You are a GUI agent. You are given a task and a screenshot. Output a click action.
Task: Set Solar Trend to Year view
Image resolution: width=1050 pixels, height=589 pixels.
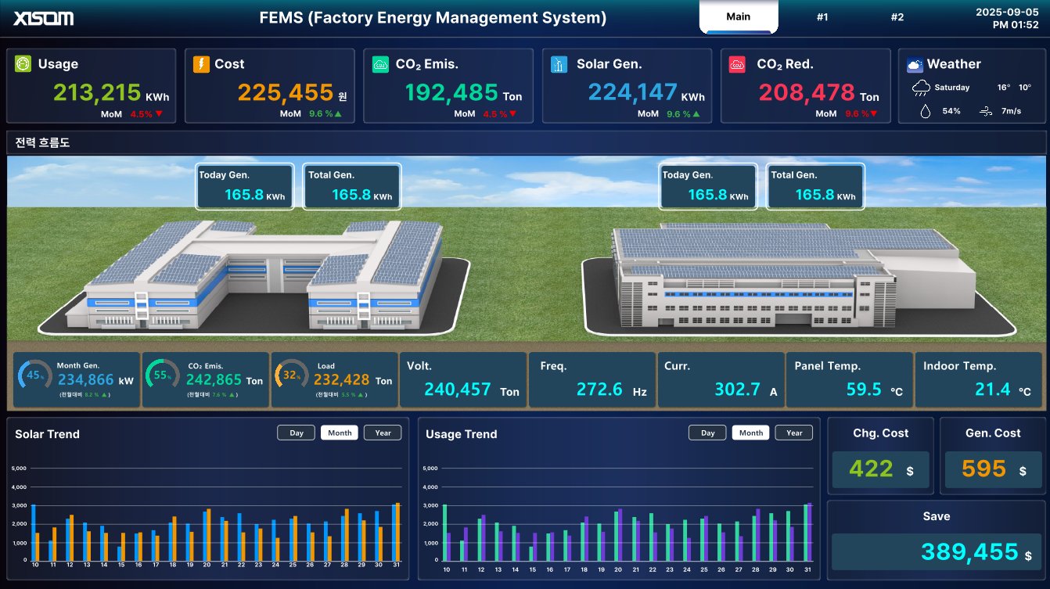tap(383, 433)
